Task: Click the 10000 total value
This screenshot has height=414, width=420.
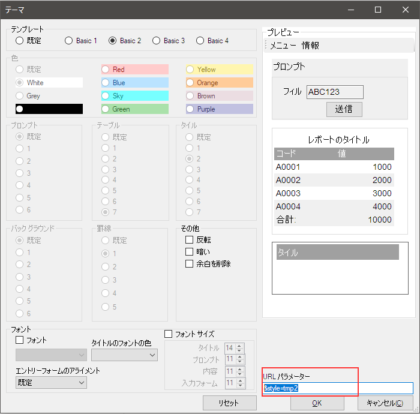Action: 380,220
